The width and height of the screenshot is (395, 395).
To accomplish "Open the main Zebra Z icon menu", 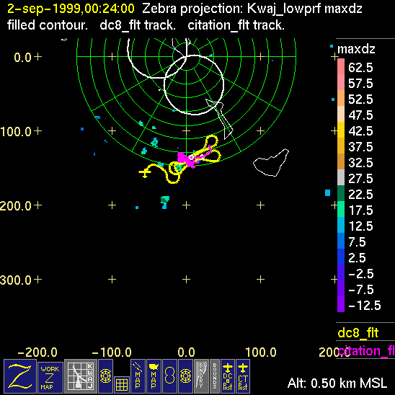I will (20, 376).
